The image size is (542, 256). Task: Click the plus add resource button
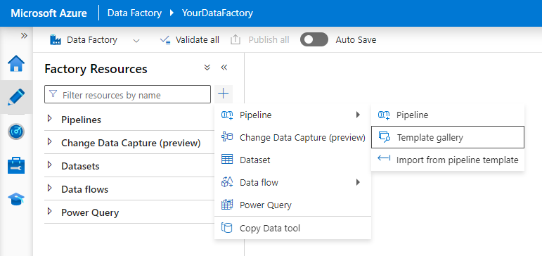pyautogui.click(x=224, y=94)
